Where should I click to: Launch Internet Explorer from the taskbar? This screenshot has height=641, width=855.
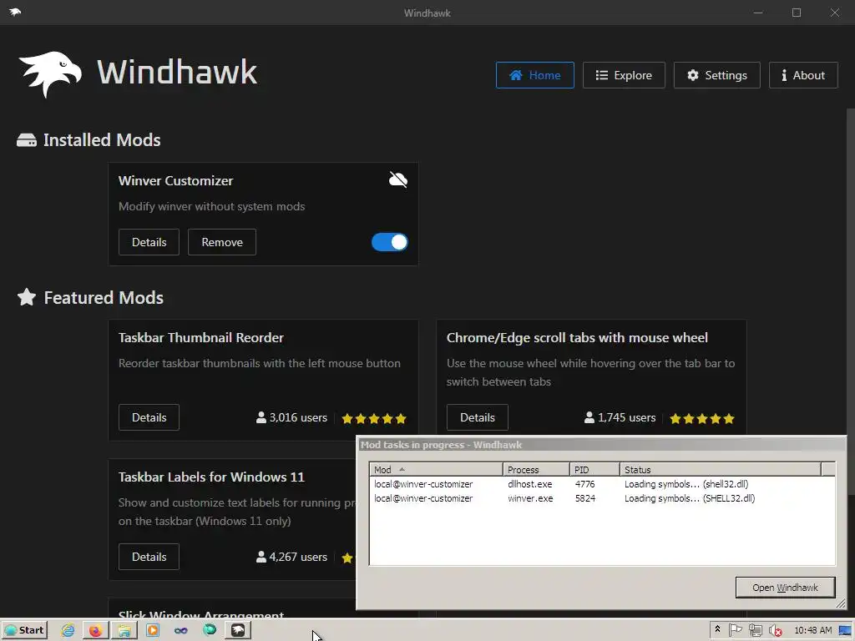[x=68, y=630]
